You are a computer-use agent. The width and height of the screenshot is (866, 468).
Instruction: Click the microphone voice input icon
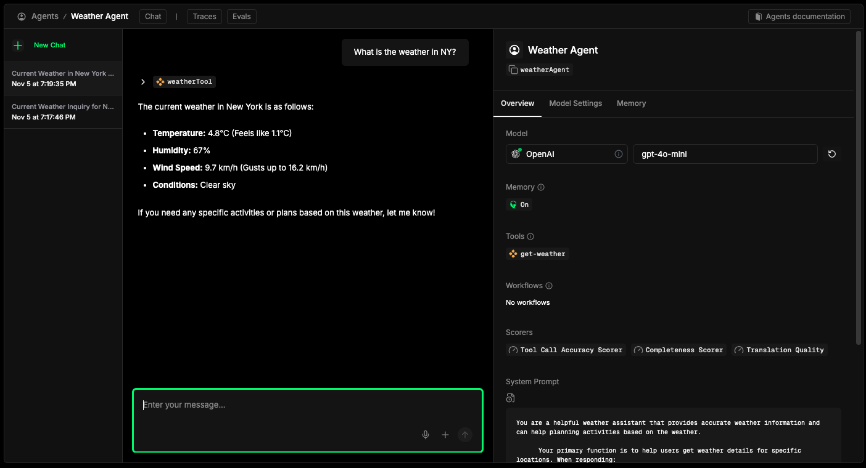point(425,435)
